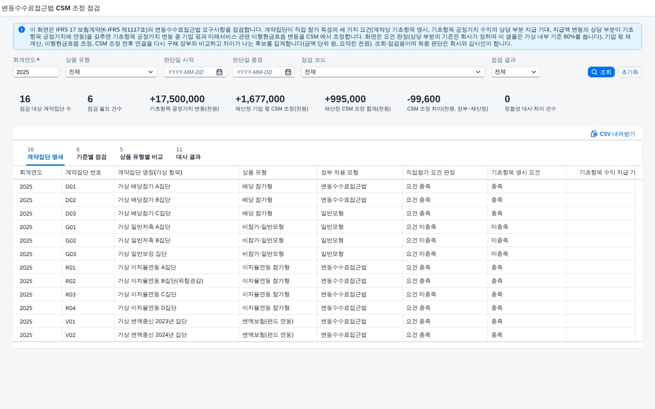Click 요건 미충족 in the R03 row
This screenshot has width=655, height=409.
pyautogui.click(x=421, y=294)
